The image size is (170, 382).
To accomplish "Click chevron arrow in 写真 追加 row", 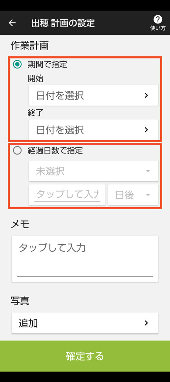I will (x=146, y=323).
